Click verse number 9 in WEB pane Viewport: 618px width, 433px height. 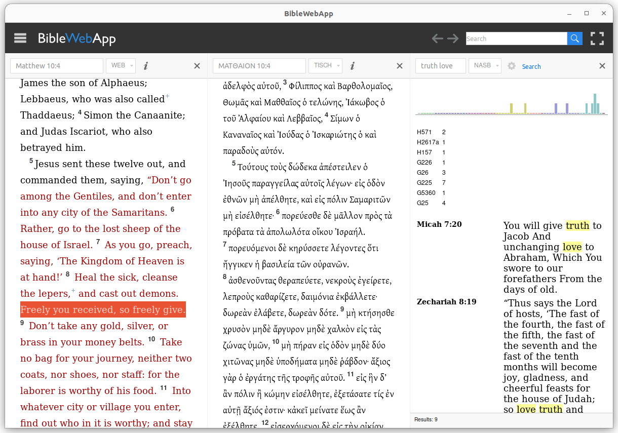(x=22, y=323)
